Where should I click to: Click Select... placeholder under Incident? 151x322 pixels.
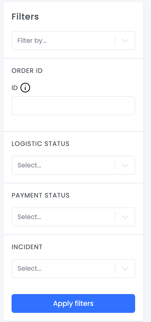click(29, 269)
